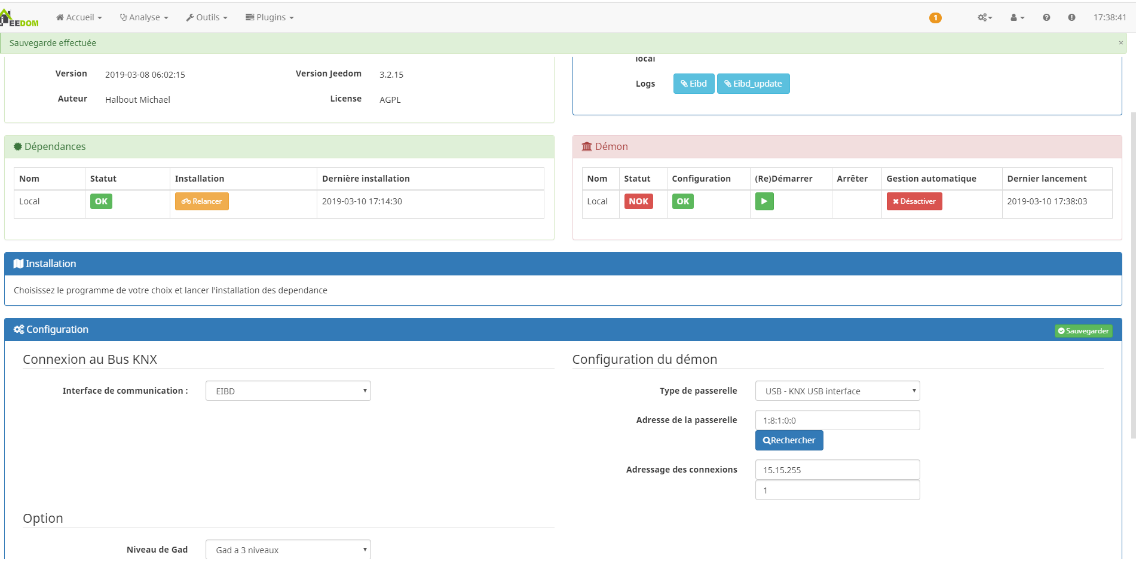Viewport: 1136px width, 561px height.
Task: Click the Gestion automatique column header
Action: pos(931,179)
